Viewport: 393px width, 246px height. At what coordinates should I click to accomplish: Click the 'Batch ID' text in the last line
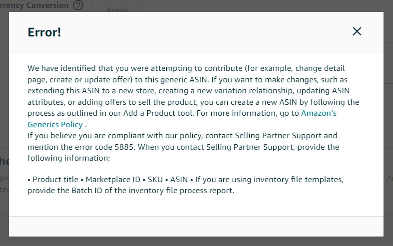87,191
